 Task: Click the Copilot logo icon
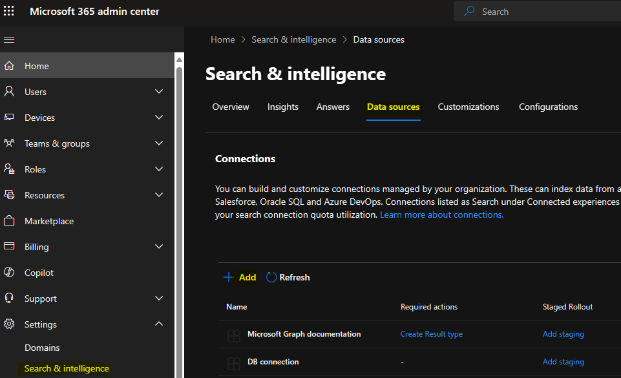[x=9, y=272]
